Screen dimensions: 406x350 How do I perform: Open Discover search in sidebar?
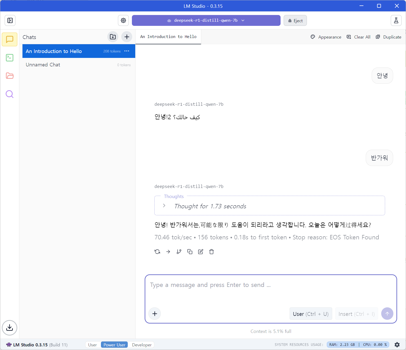(x=10, y=94)
